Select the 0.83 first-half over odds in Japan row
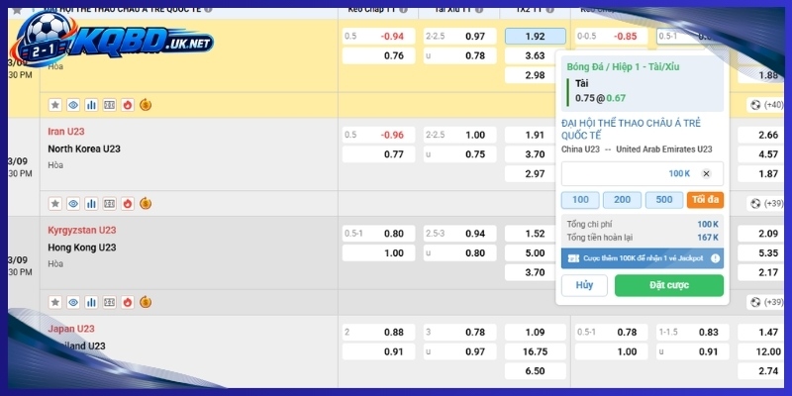 click(x=693, y=332)
